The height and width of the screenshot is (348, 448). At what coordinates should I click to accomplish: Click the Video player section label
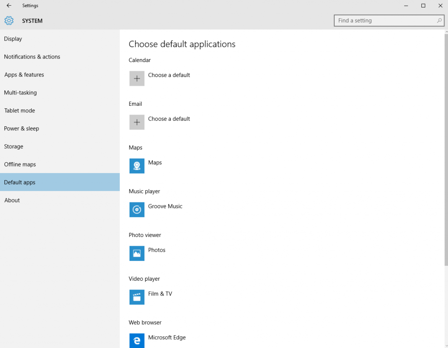click(144, 279)
